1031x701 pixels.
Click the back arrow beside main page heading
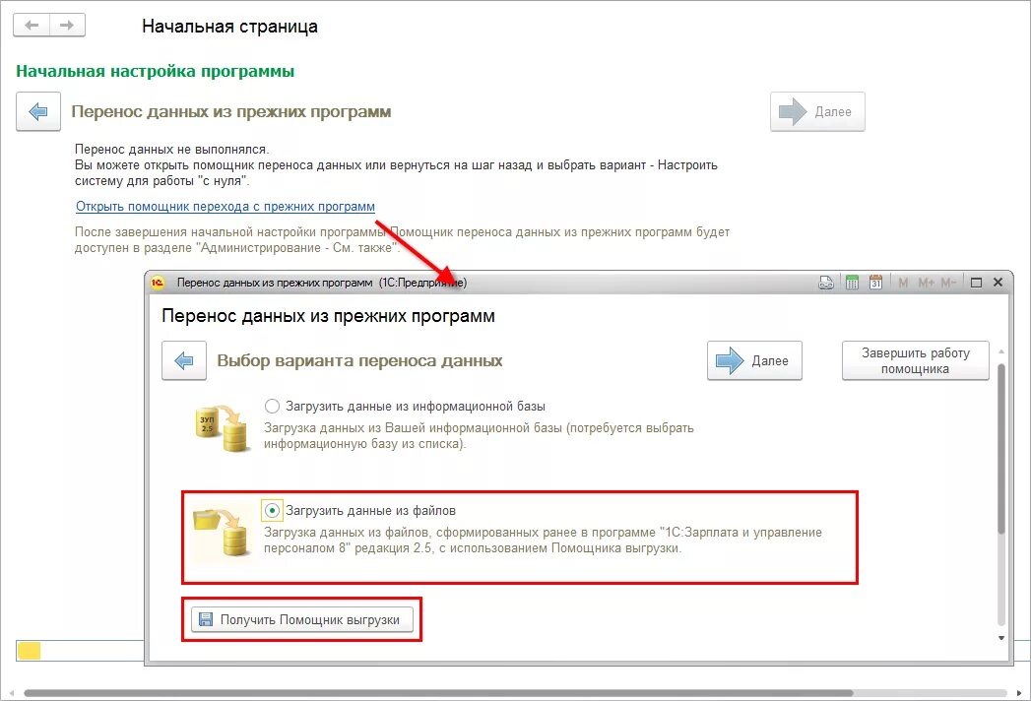coord(38,112)
